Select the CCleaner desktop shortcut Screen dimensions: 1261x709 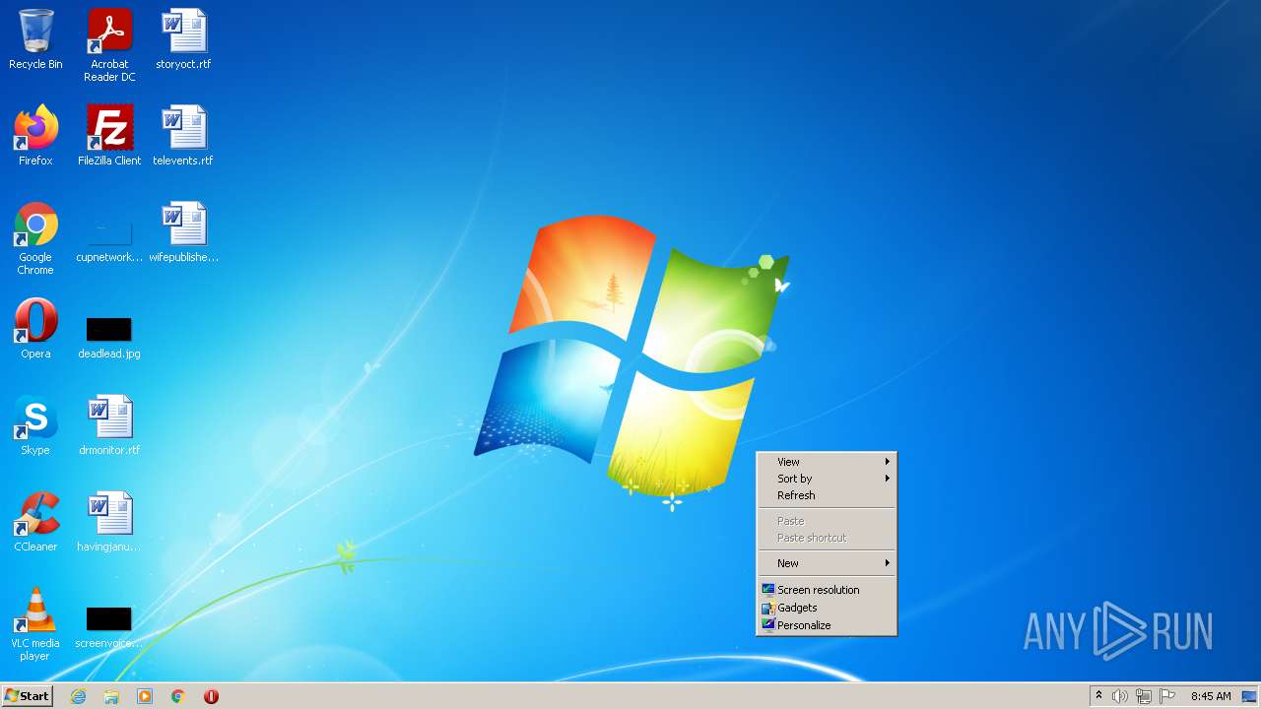(35, 522)
